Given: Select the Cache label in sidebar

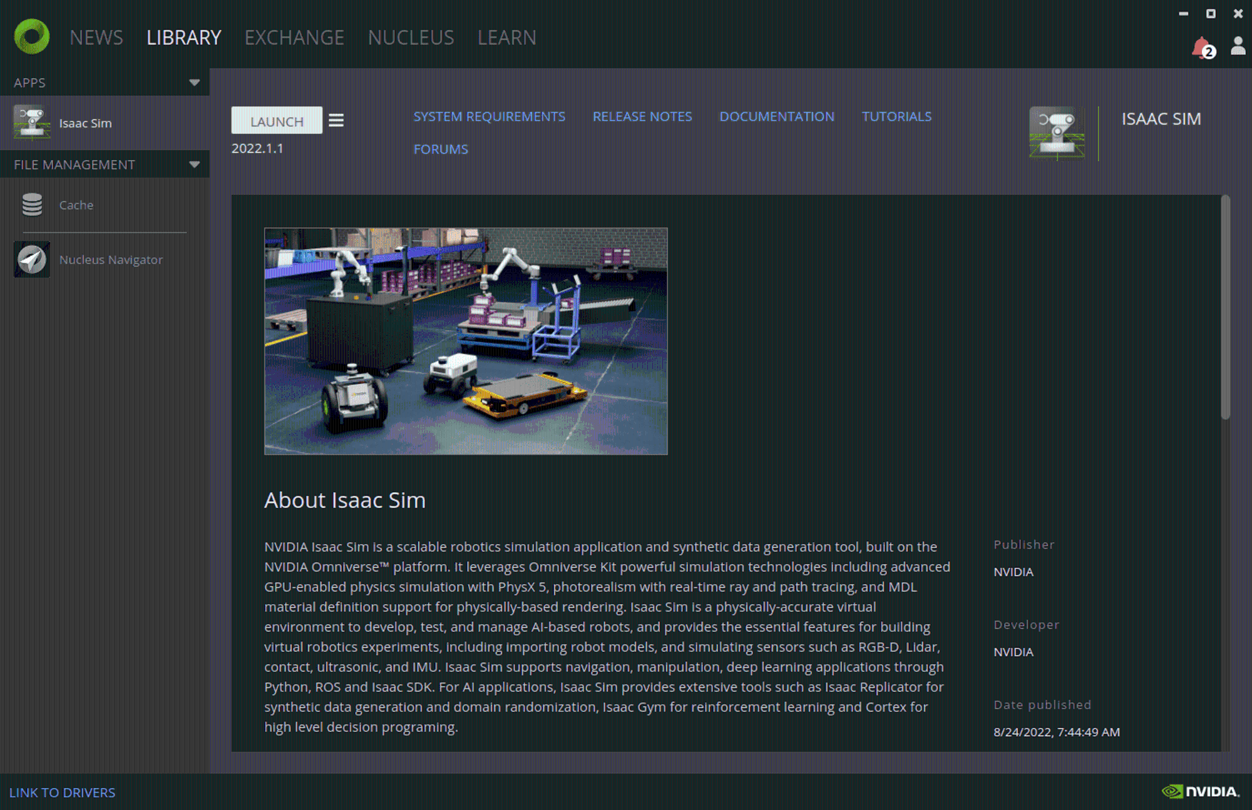Looking at the screenshot, I should (x=76, y=205).
